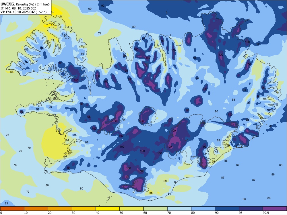Click the map value '81'
The image size is (287, 215).
[x=169, y=193]
